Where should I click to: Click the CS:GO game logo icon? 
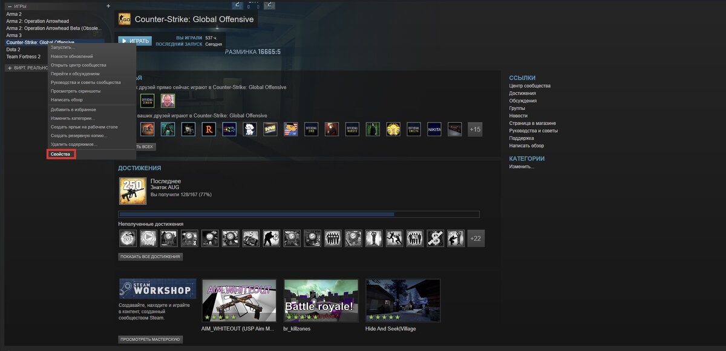pos(125,20)
